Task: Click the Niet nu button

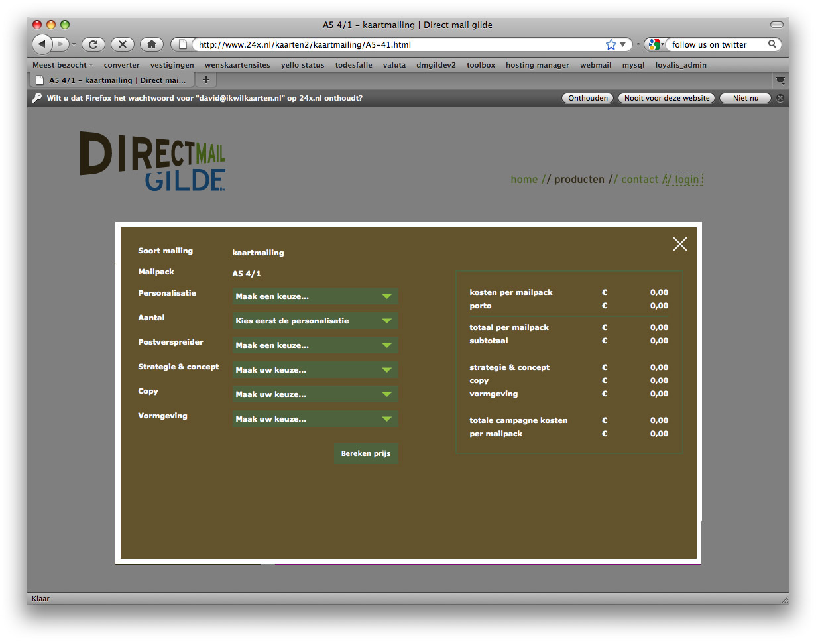Action: coord(746,98)
